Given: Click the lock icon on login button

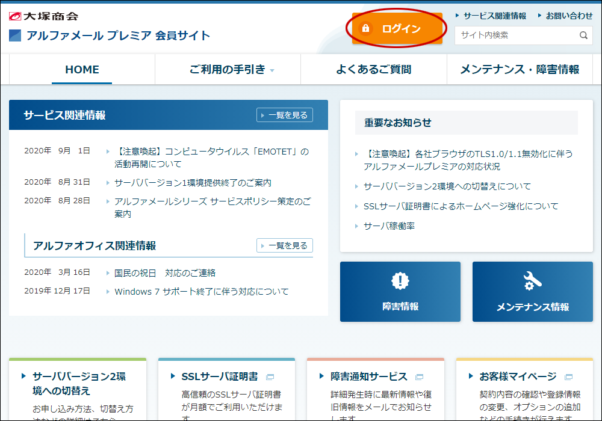Looking at the screenshot, I should tap(365, 28).
